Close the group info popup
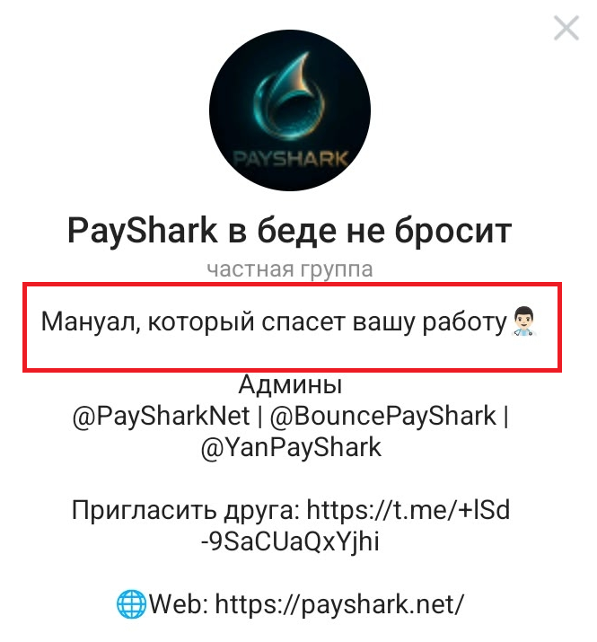Screen dimensions: 597x642 click(x=566, y=28)
